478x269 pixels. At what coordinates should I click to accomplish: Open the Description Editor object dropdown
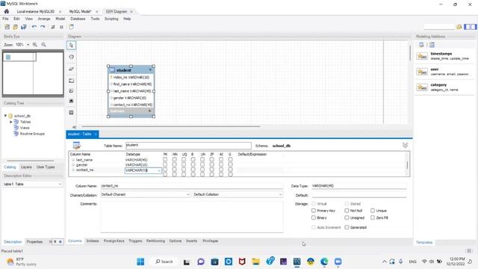pos(60,184)
